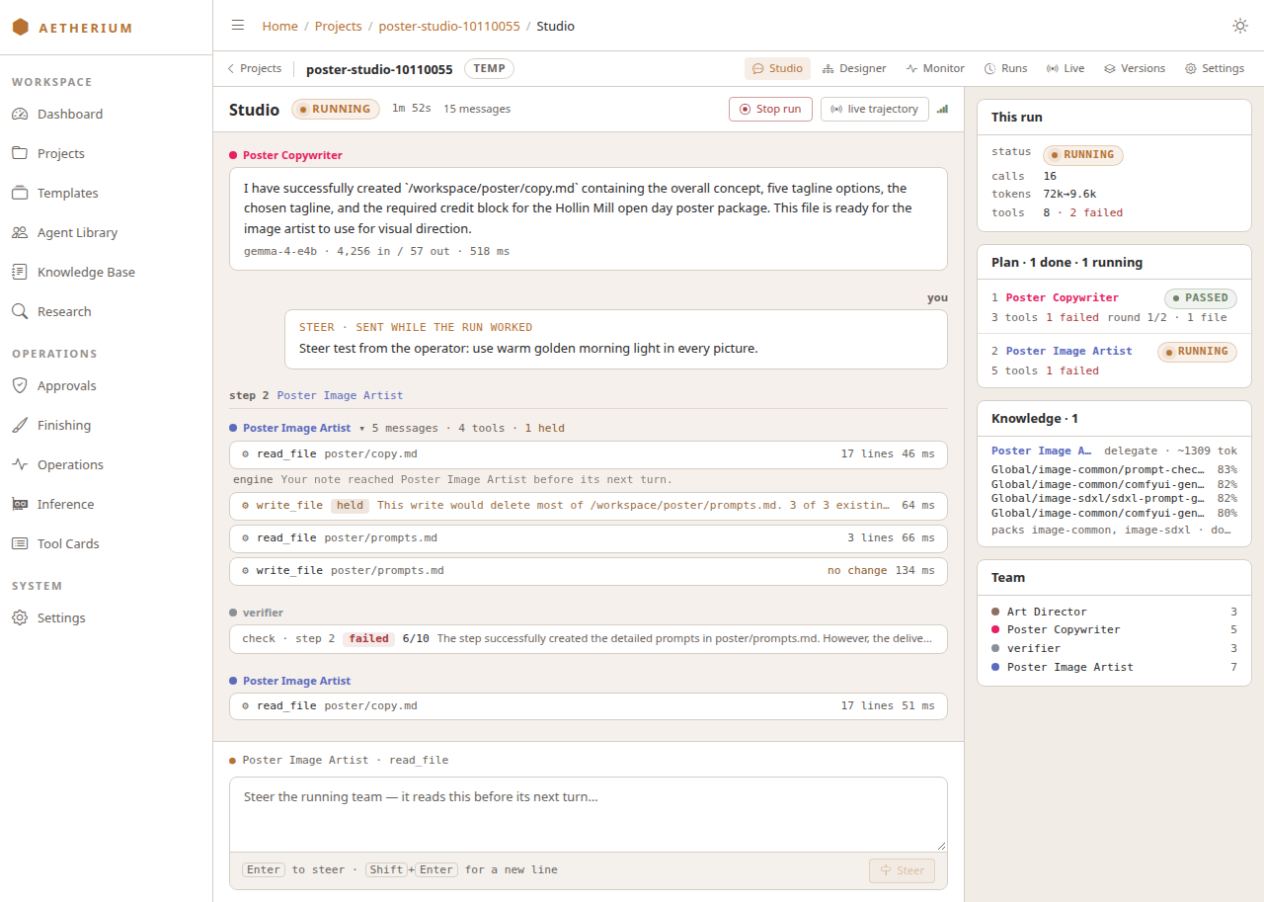Click the Home breadcrumb link
This screenshot has width=1264, height=902.
[x=279, y=26]
